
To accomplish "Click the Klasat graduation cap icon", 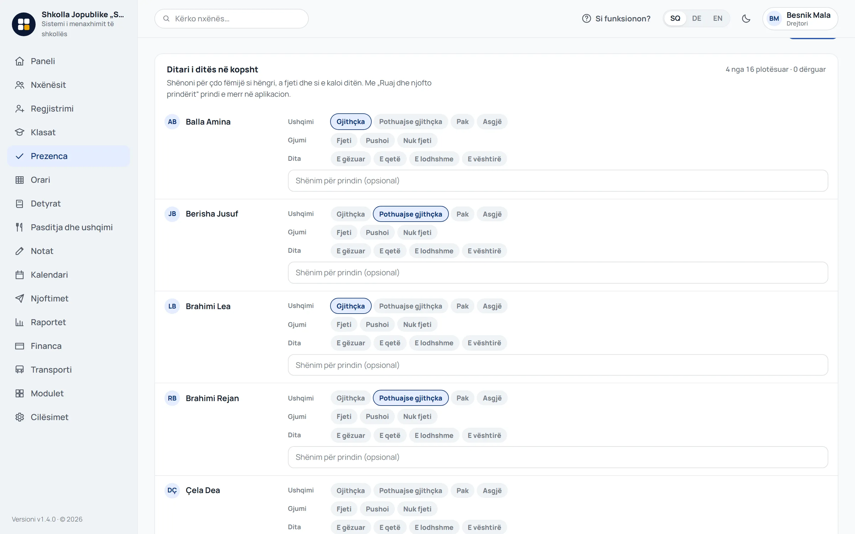I will (19, 132).
